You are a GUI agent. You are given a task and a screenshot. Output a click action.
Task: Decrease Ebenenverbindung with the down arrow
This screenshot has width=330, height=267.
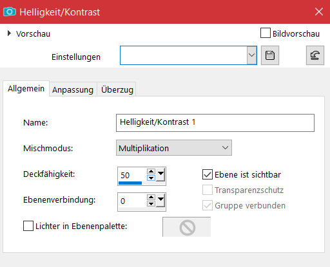coord(151,204)
